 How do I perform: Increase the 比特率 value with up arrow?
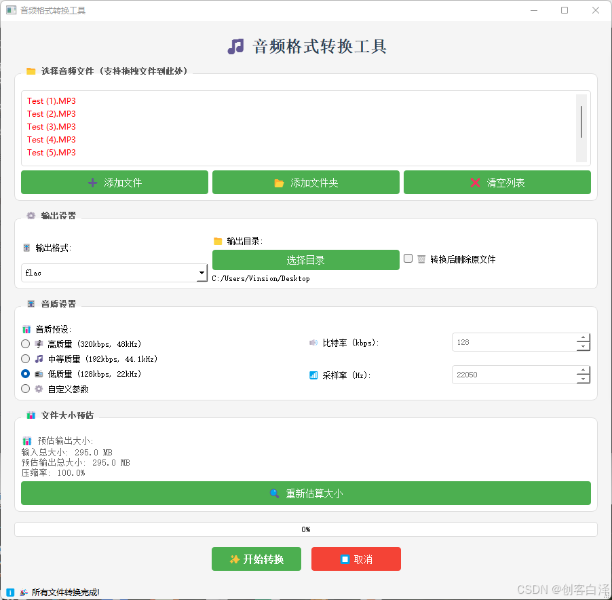click(583, 338)
